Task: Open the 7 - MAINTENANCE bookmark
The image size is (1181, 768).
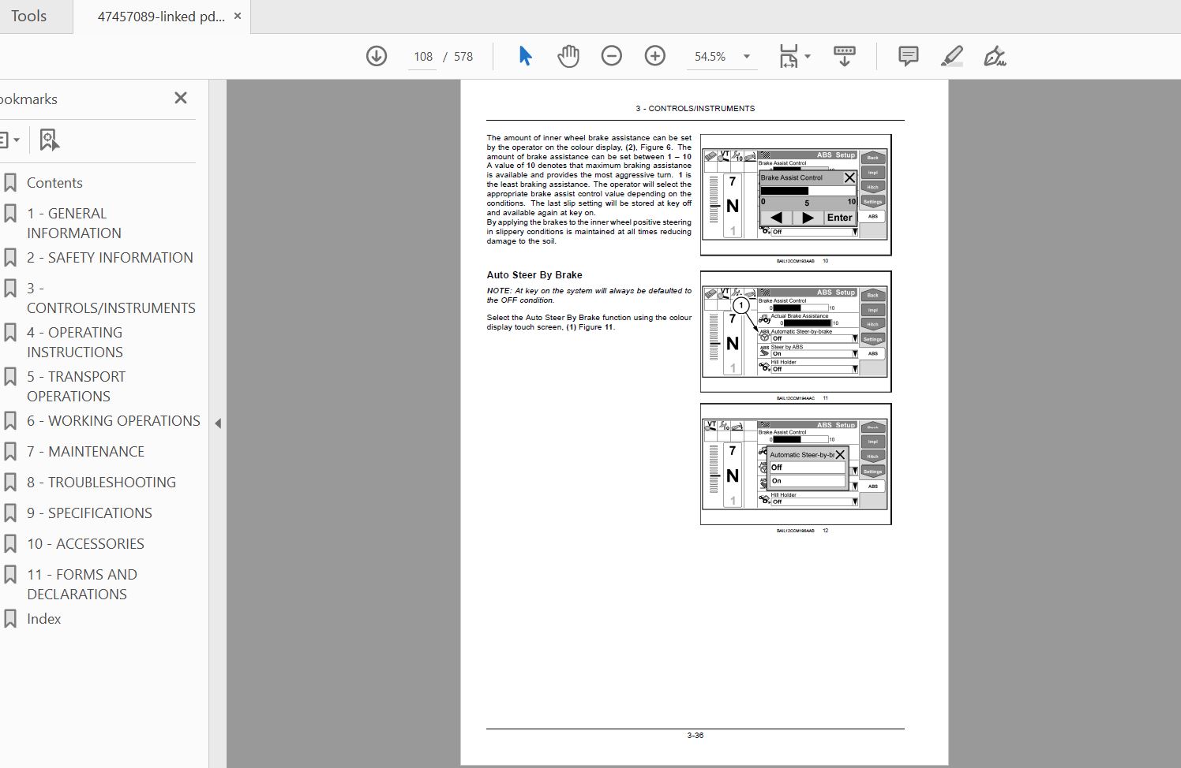Action: coord(85,451)
